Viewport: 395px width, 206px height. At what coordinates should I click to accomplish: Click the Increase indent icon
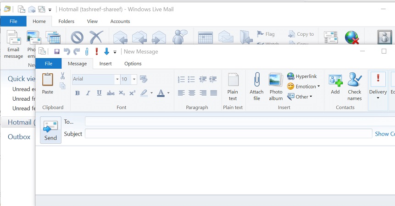coord(213,79)
